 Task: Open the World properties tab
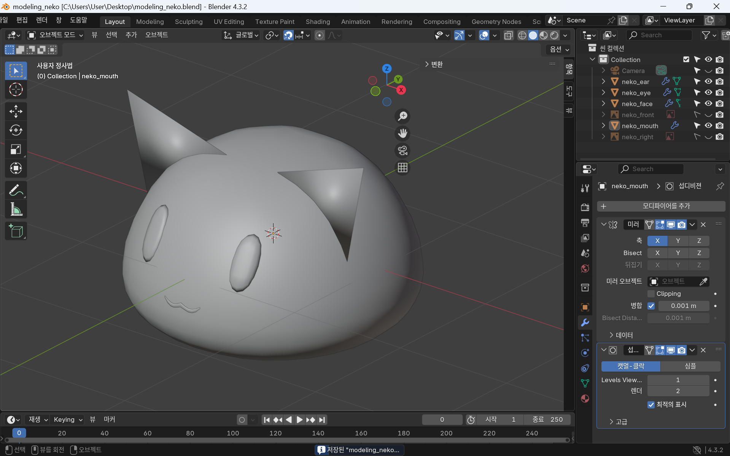[585, 269]
